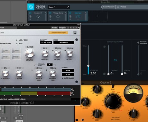Solo the Maximizer module
The image size is (148, 122).
coord(70,16)
